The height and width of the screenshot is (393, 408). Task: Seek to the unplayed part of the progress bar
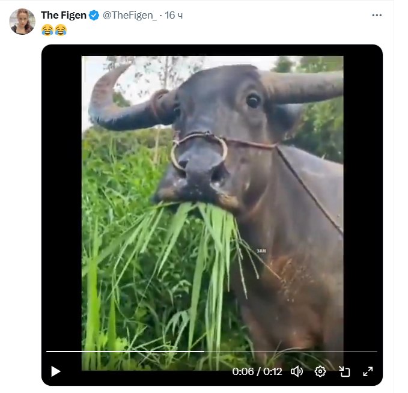[291, 352]
